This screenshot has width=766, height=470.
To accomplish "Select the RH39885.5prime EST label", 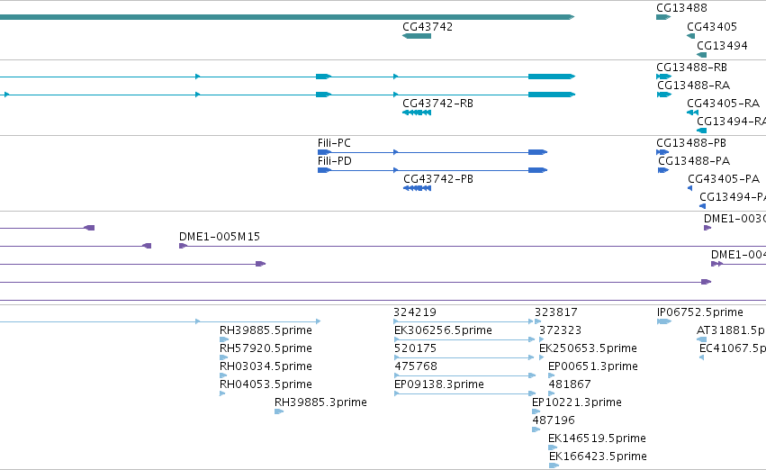I will 266,330.
